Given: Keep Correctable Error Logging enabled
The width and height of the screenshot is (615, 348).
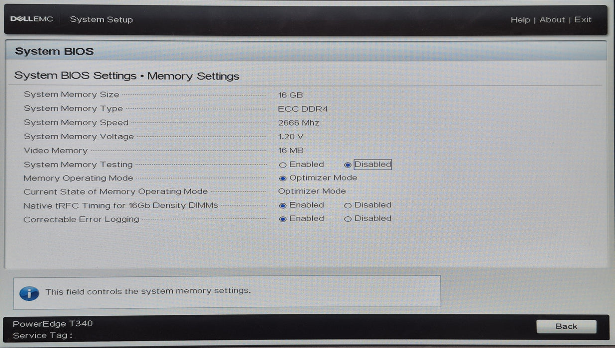Looking at the screenshot, I should (x=283, y=219).
